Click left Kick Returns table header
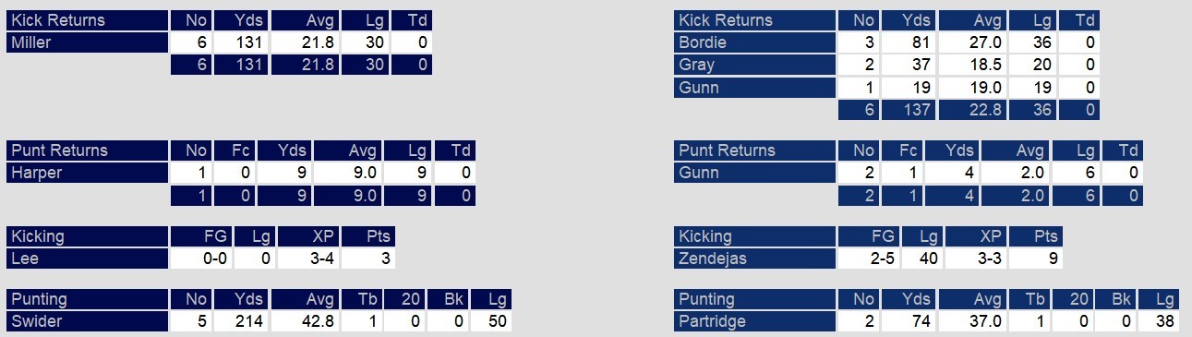The width and height of the screenshot is (1192, 337). 88,20
